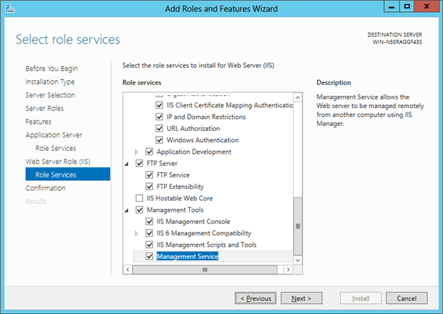Select the FTP Extensibility label
Viewport: 443px width, 314px height.
pos(180,187)
